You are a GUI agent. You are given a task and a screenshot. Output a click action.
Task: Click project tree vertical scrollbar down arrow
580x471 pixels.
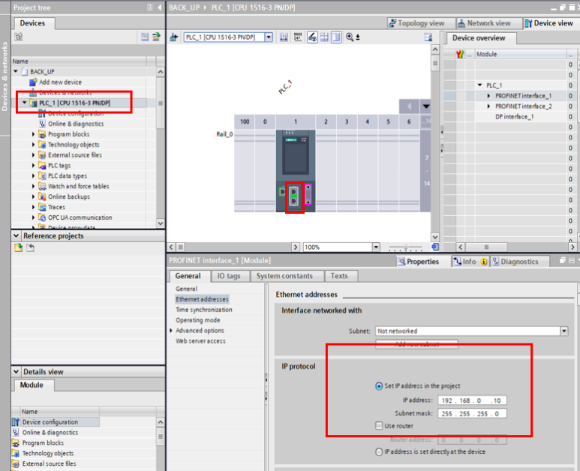(160, 223)
